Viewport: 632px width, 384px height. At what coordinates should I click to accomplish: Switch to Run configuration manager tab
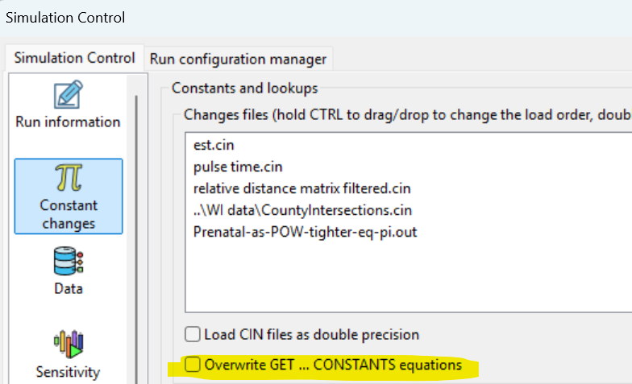point(238,60)
